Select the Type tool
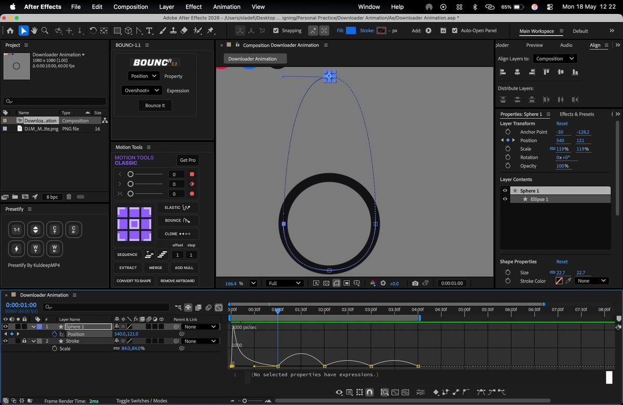This screenshot has height=405, width=623. (150, 31)
